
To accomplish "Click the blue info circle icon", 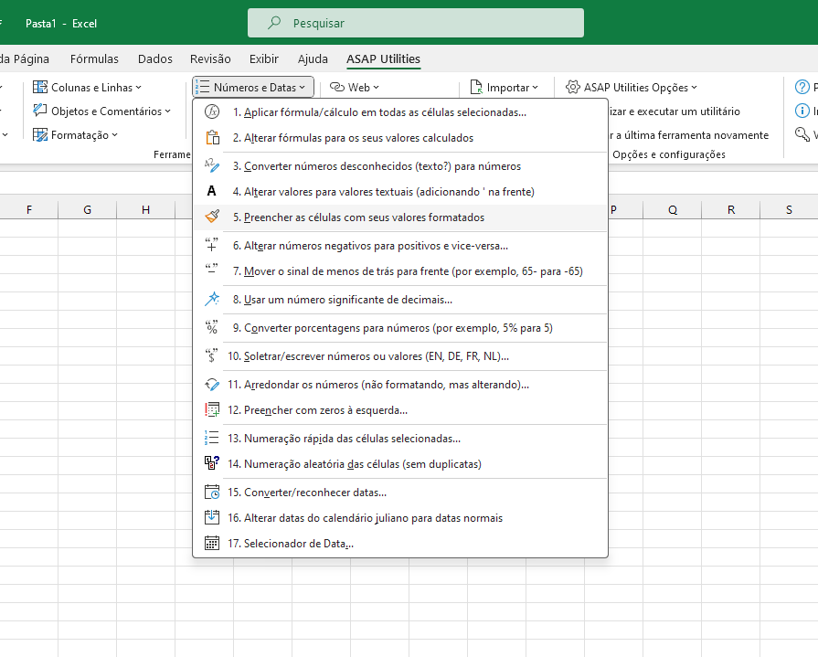I will (x=802, y=111).
